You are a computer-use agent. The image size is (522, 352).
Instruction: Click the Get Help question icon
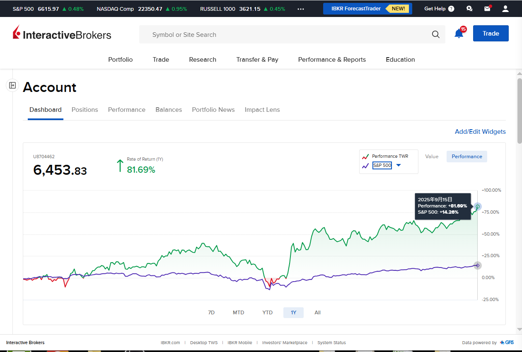451,9
